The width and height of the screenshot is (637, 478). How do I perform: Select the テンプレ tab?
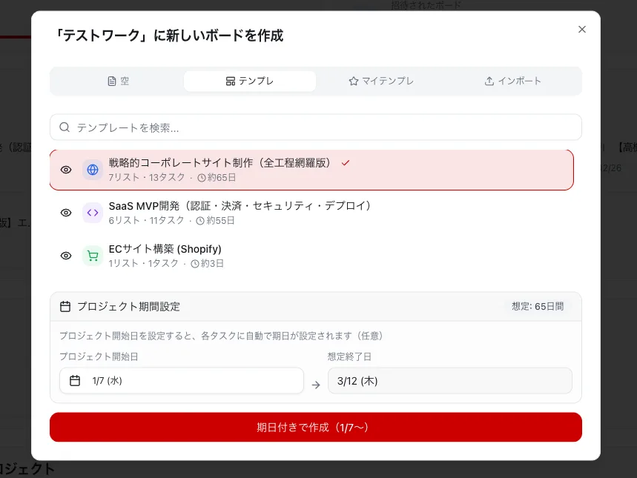[x=250, y=82]
